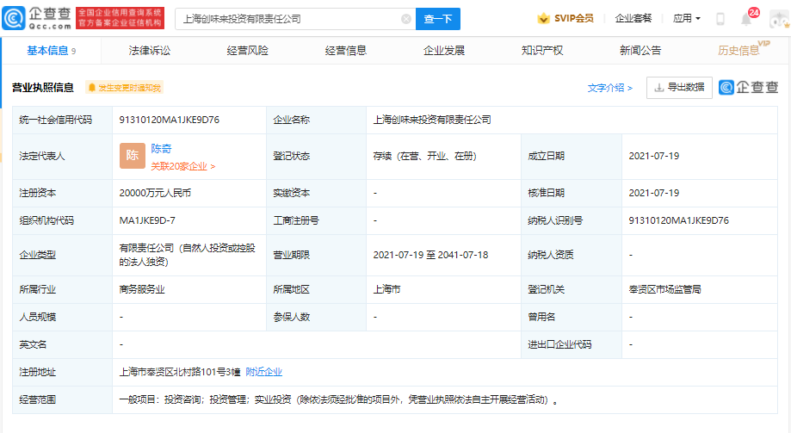Open the 附近企业 nearby companies link
This screenshot has height=433, width=791.
pyautogui.click(x=263, y=372)
